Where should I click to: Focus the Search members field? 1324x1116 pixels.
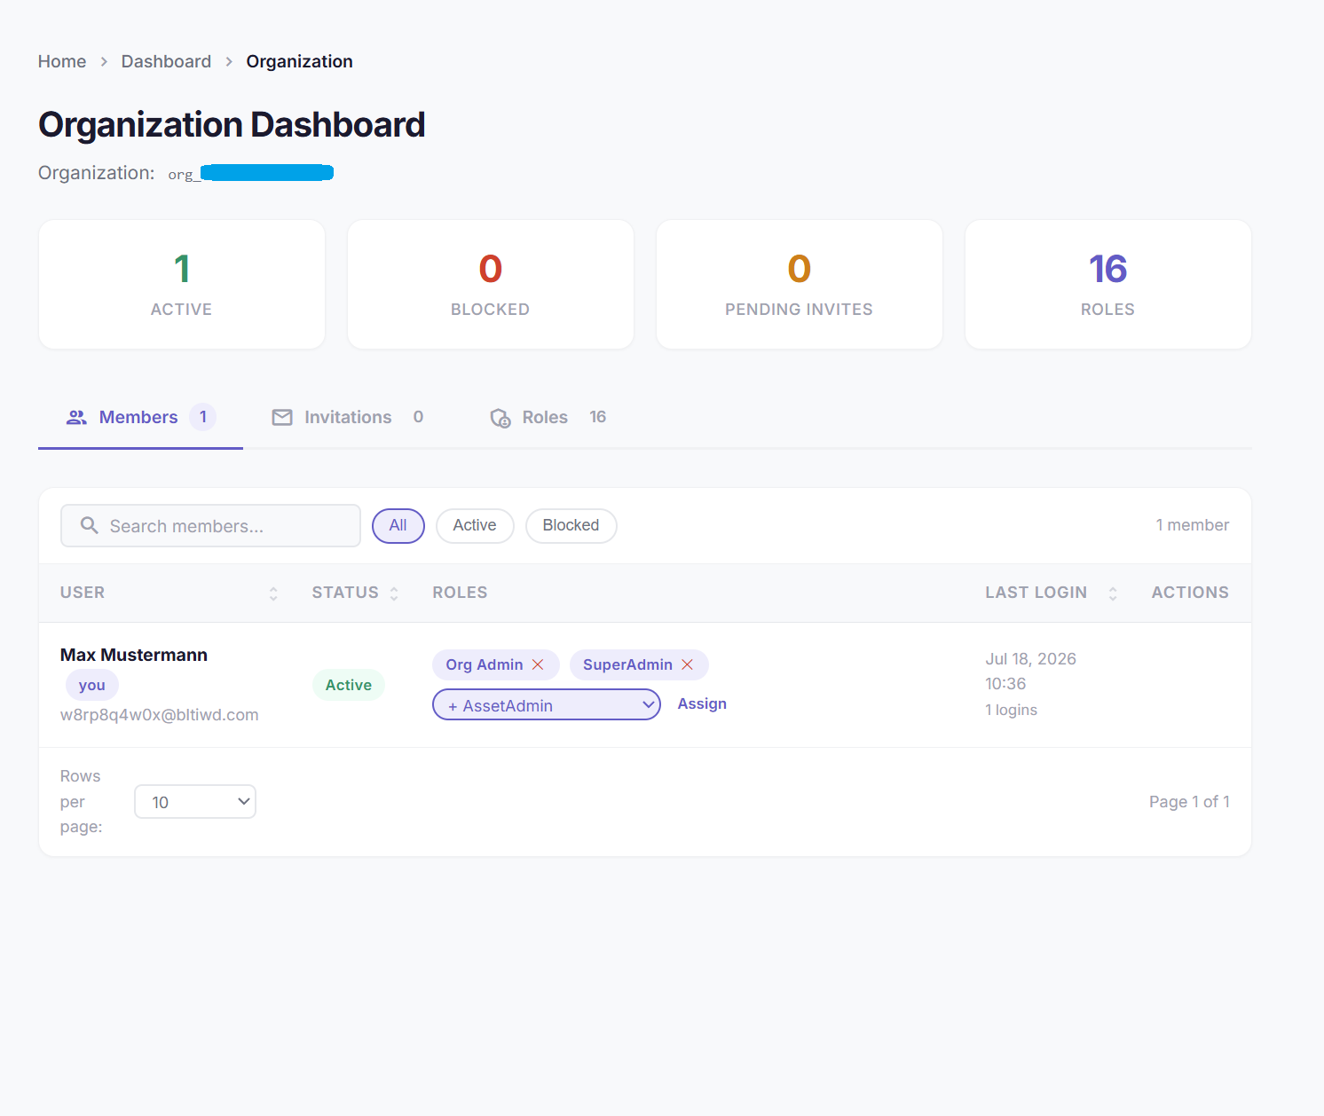click(210, 525)
